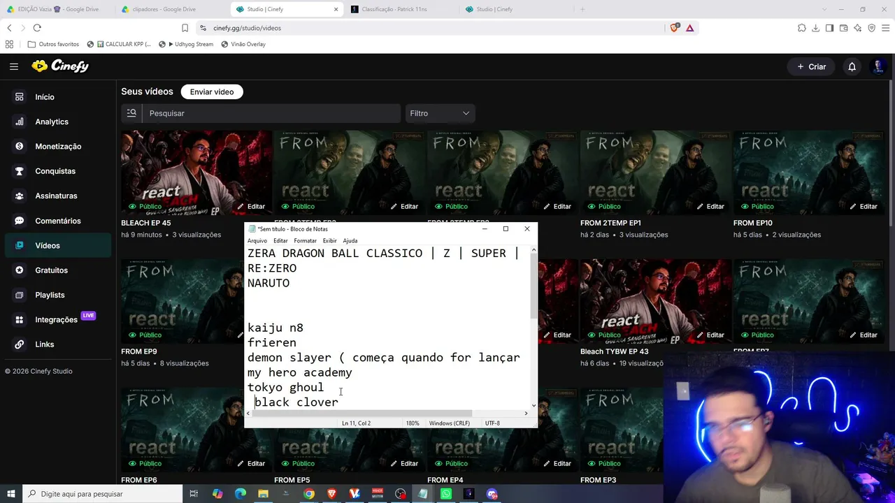Open the Udhyog Stream bookmark
Viewport: 895px width, 503px height.
pyautogui.click(x=185, y=44)
